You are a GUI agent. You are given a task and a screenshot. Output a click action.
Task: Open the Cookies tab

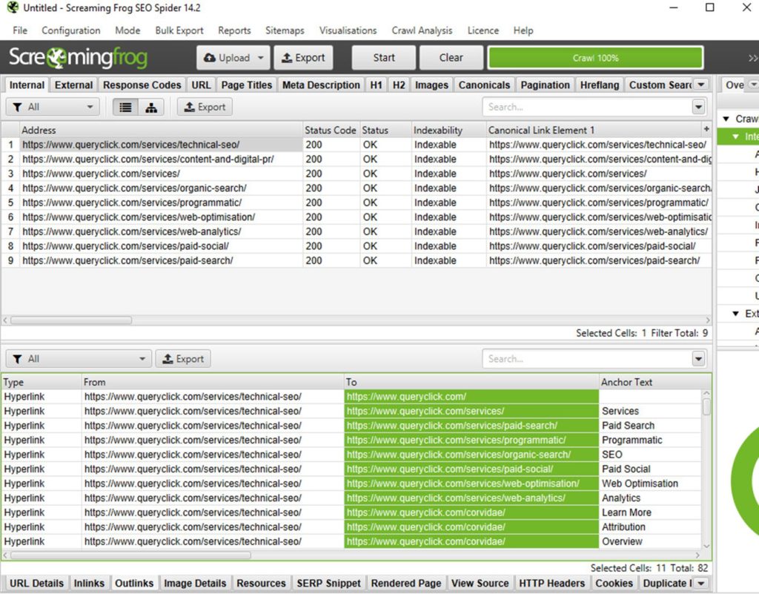tap(614, 584)
